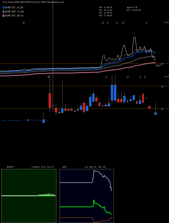The image size is (169, 223).
Task: Click the green +DI line in ADX panel
Action: (x=86, y=207)
